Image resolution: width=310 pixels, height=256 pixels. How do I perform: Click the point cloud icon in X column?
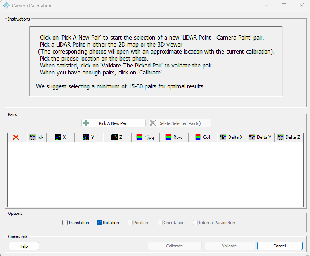(58, 137)
